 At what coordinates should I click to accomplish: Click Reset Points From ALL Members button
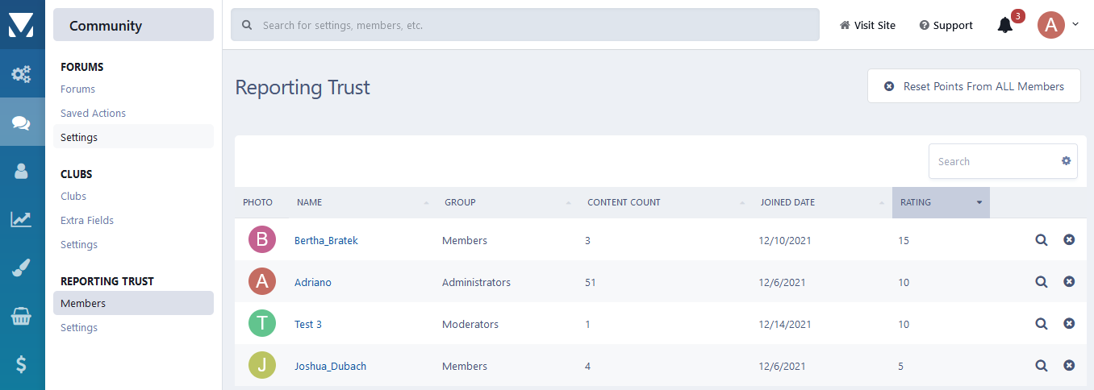974,86
